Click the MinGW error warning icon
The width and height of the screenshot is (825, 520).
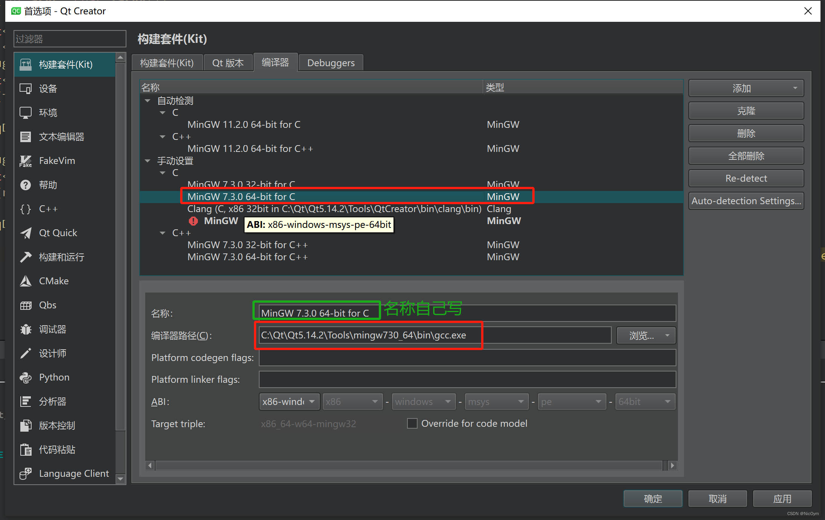pos(193,221)
